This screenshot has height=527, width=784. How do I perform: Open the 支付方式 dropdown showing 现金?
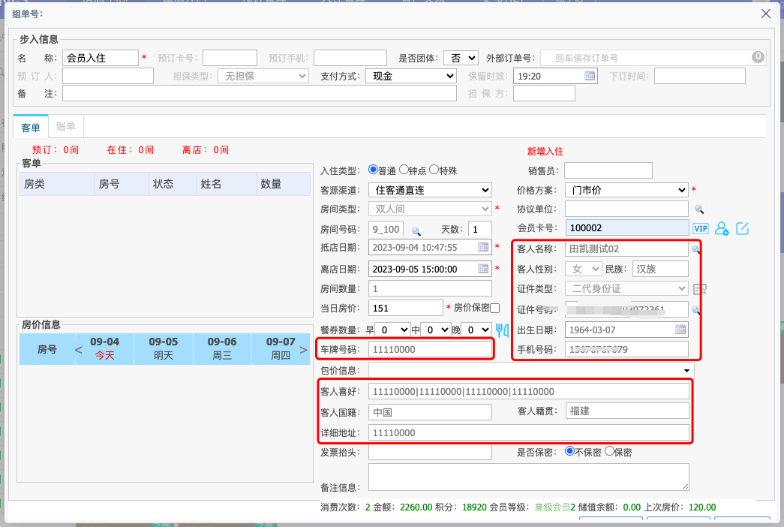[x=411, y=76]
